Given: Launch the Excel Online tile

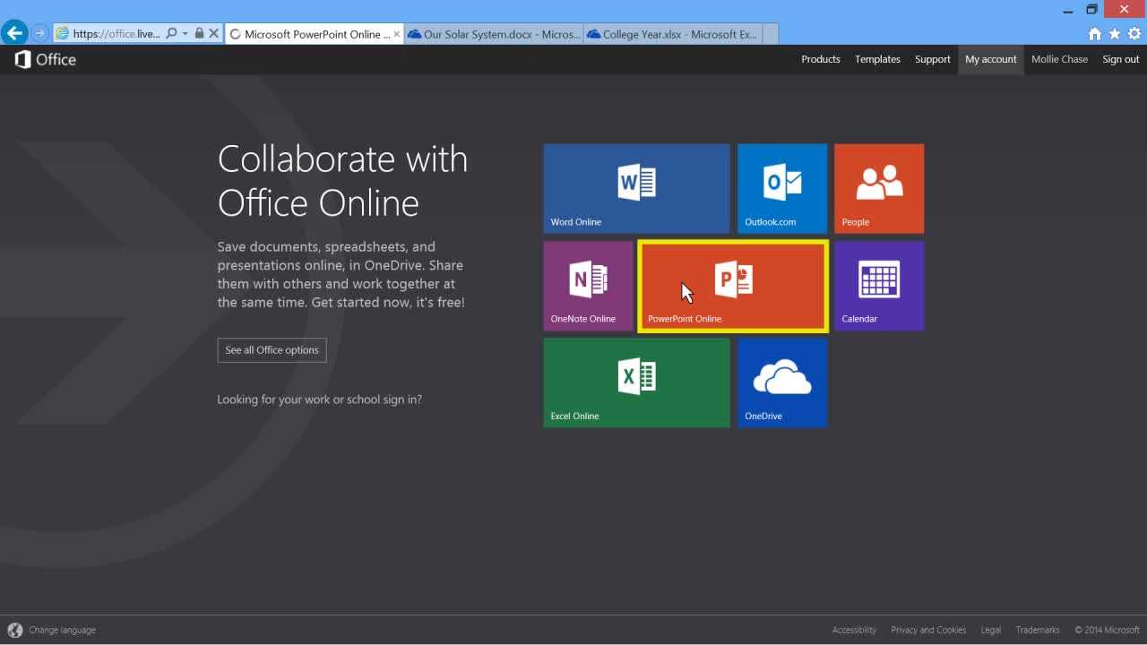Looking at the screenshot, I should pyautogui.click(x=636, y=383).
